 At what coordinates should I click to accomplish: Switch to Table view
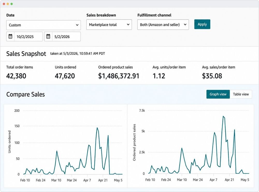pos(241,94)
